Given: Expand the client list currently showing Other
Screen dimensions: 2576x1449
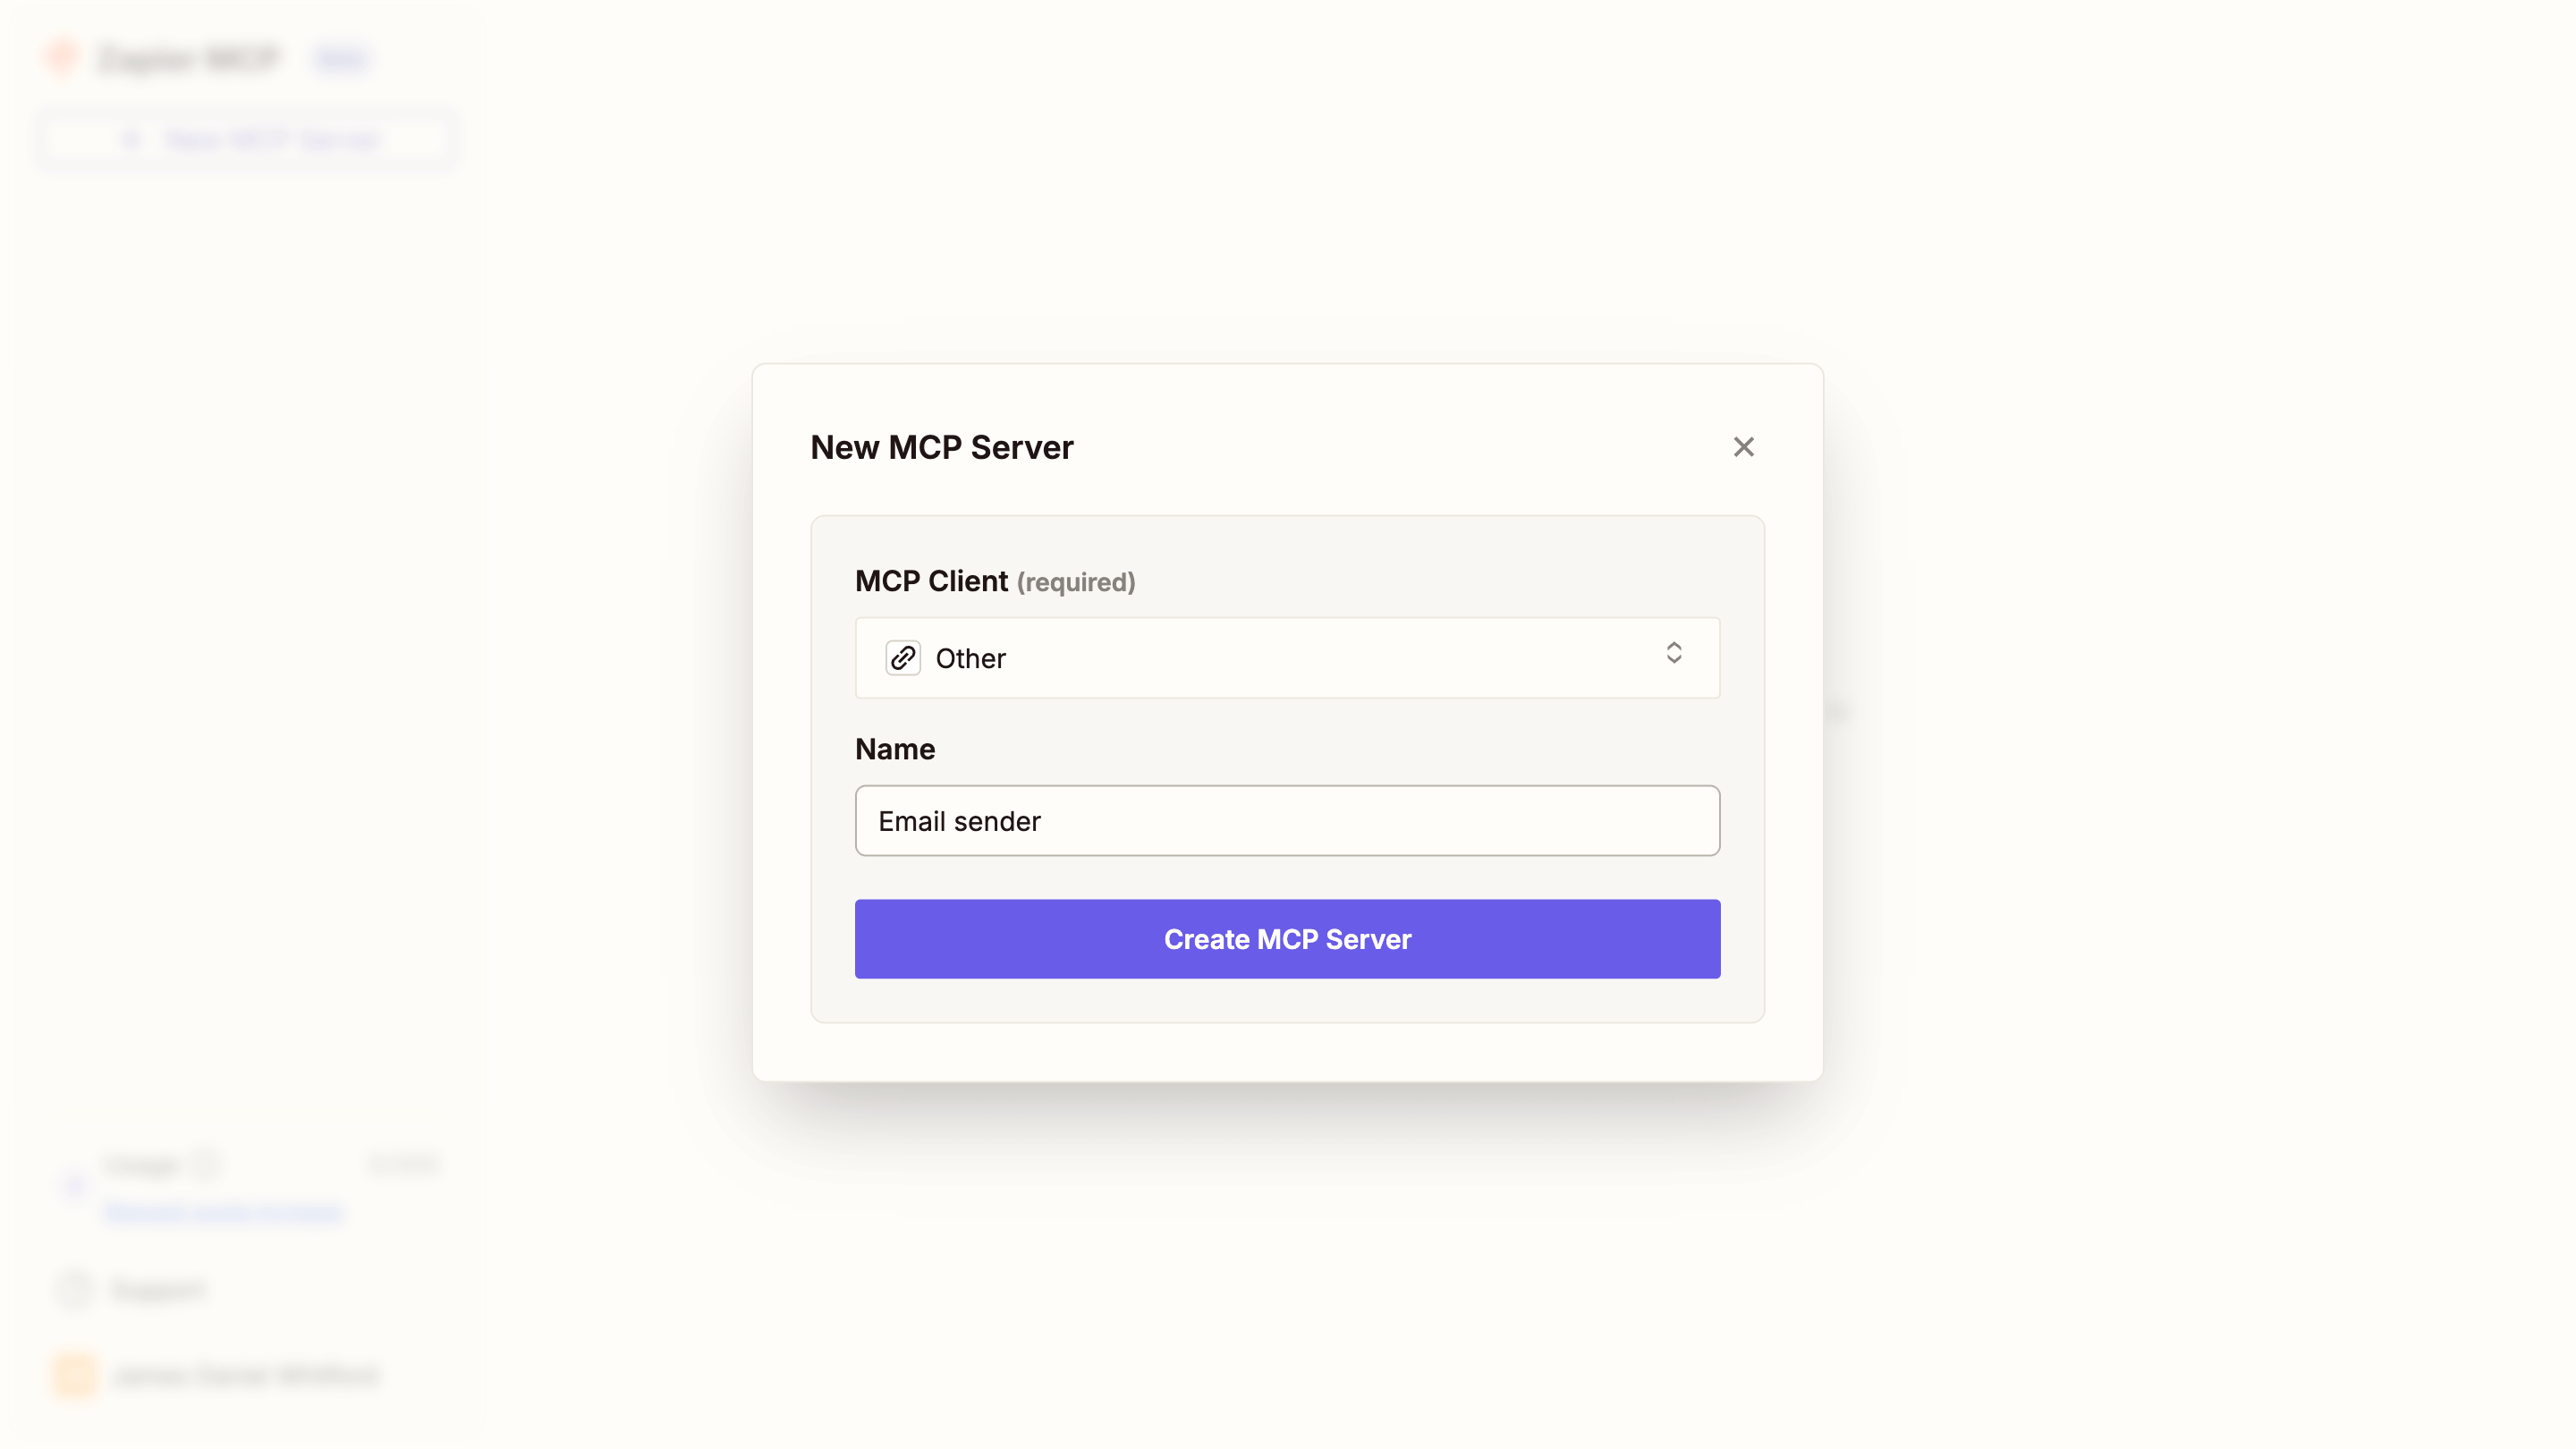Looking at the screenshot, I should 1287,657.
